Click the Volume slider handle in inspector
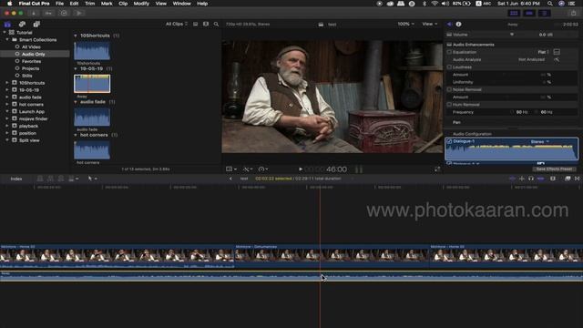 [x=512, y=35]
